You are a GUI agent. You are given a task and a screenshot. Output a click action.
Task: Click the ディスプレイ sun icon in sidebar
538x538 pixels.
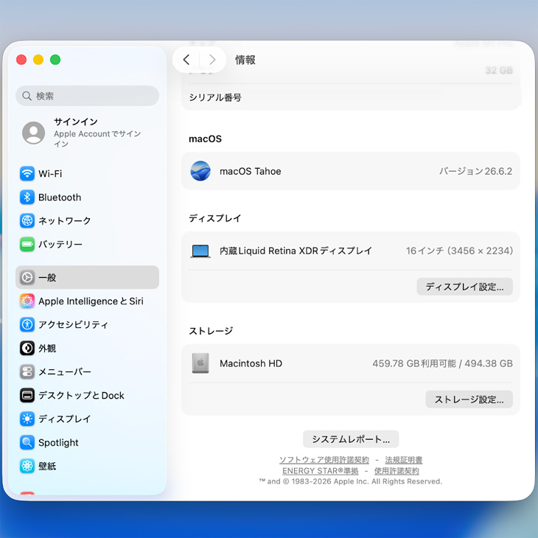27,419
